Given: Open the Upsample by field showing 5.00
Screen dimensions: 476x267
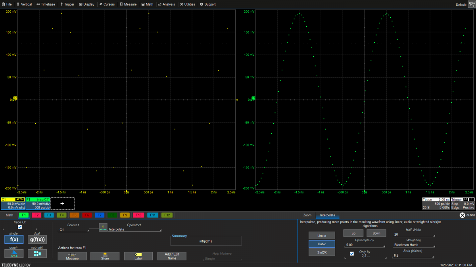Looking at the screenshot, I should 365,245.
